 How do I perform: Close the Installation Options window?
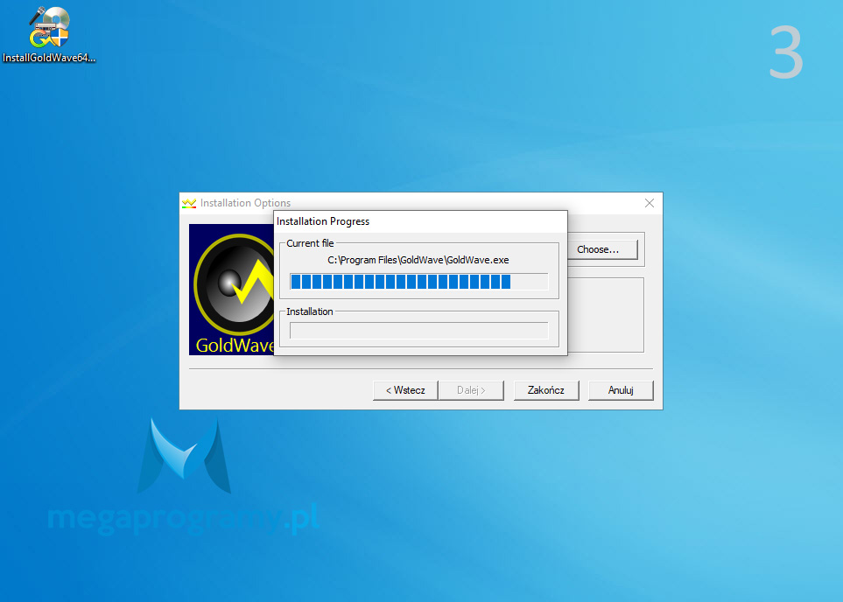tap(649, 203)
